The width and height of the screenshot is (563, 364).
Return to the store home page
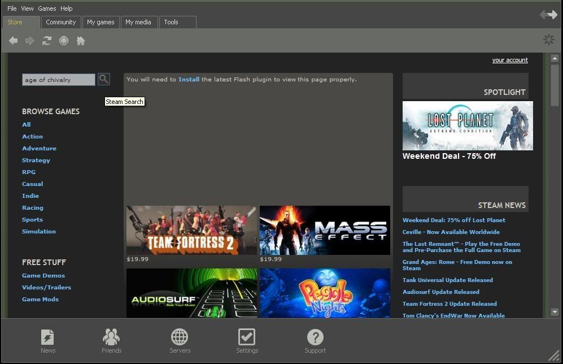[x=81, y=41]
